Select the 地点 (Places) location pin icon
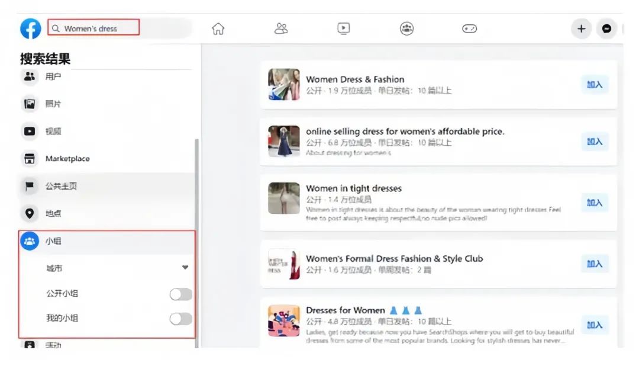Screen dimensions: 639x369 [29, 213]
